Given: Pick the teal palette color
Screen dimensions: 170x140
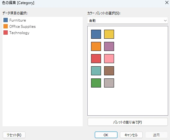Looking at the screenshot, I should (96, 71).
